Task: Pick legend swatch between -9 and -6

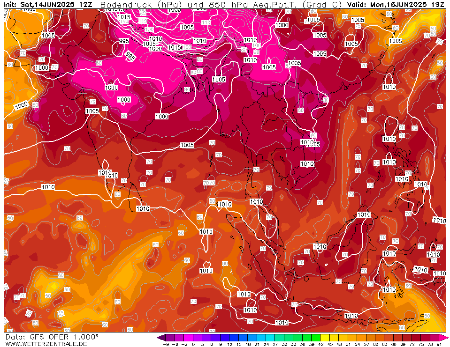Action: (170, 337)
